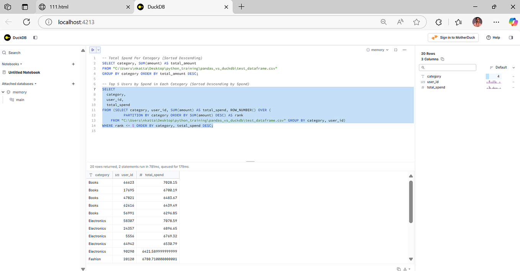
Task: Open the editor options ellipsis menu
Action: 404,49
